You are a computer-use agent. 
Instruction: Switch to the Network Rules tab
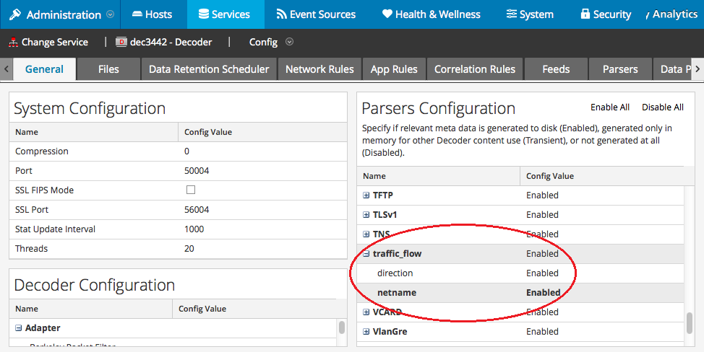coord(319,69)
